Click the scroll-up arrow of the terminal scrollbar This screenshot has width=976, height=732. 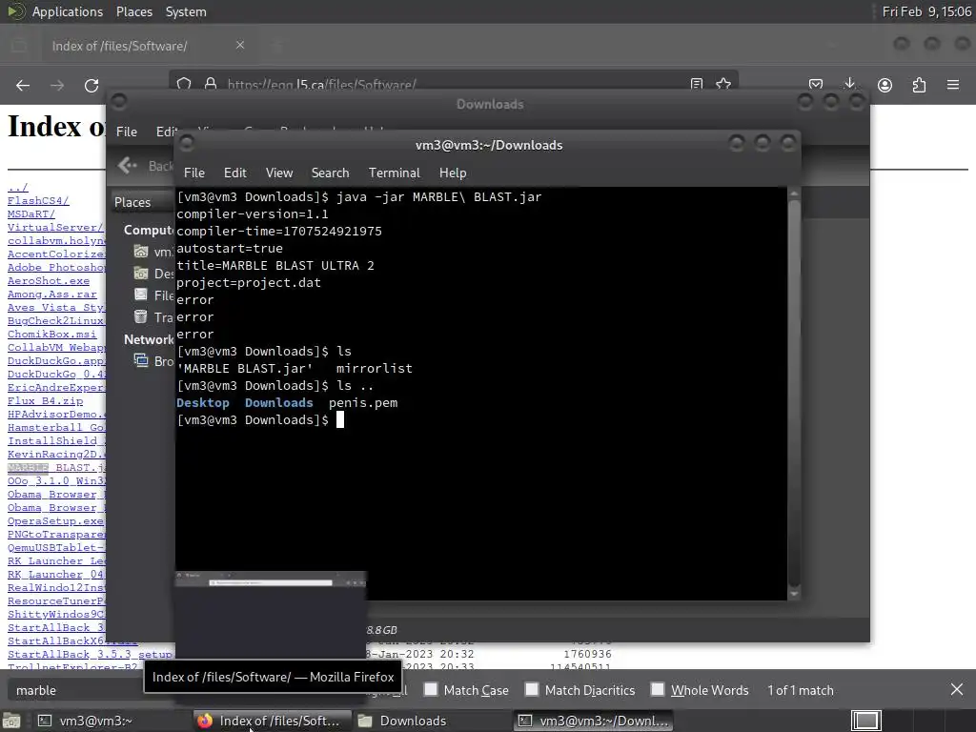[x=794, y=193]
